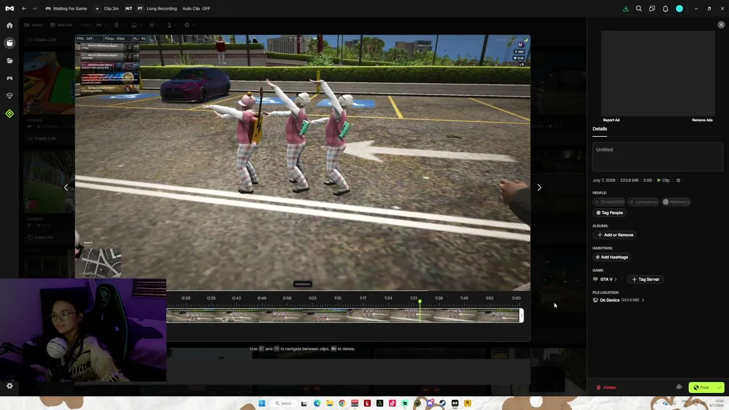The width and height of the screenshot is (729, 410).
Task: Open notifications bell in the title bar
Action: pyautogui.click(x=665, y=9)
